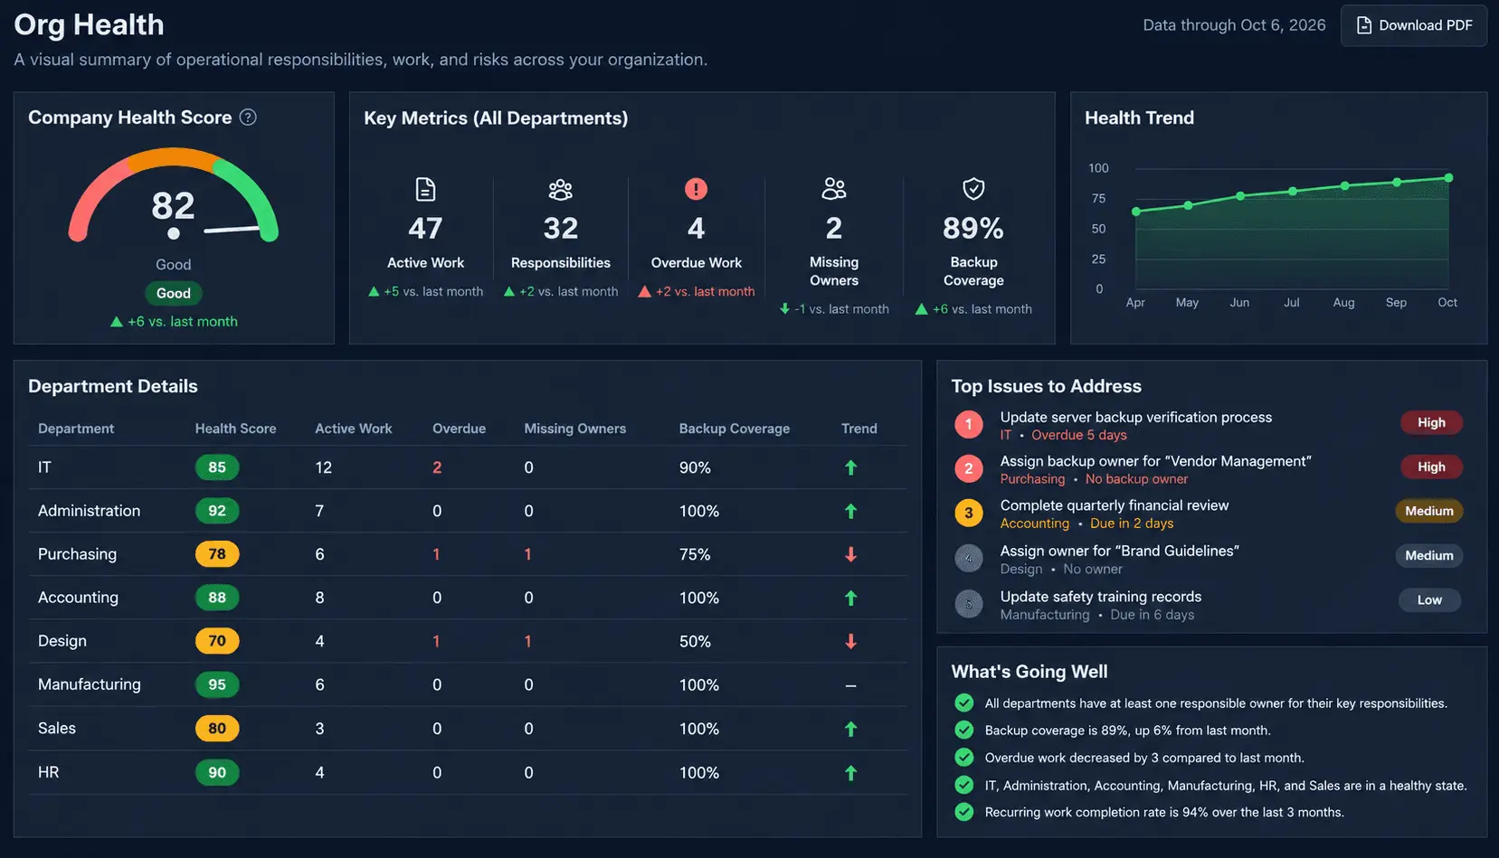Screen dimensions: 1499x858
Task: Click the Responsibilities people group icon
Action: 561,189
